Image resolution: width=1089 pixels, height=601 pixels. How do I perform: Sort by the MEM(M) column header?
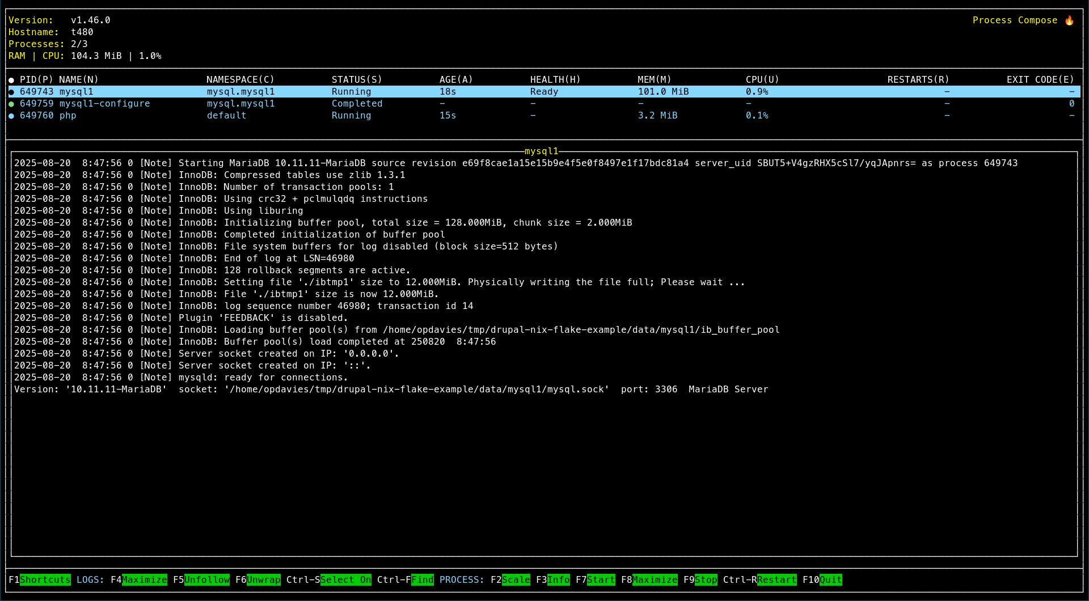click(655, 80)
